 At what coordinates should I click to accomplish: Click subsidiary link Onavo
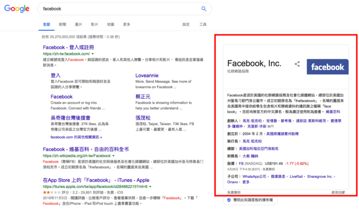tap(232, 182)
